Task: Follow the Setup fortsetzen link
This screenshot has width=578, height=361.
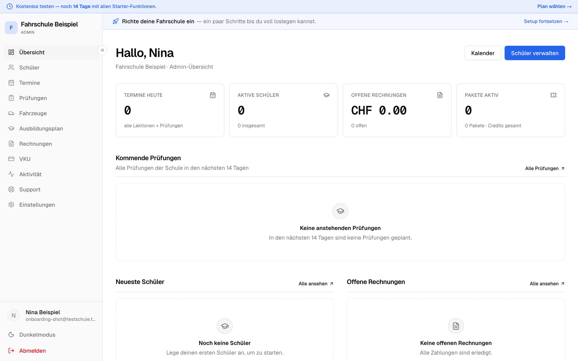Action: point(546,21)
